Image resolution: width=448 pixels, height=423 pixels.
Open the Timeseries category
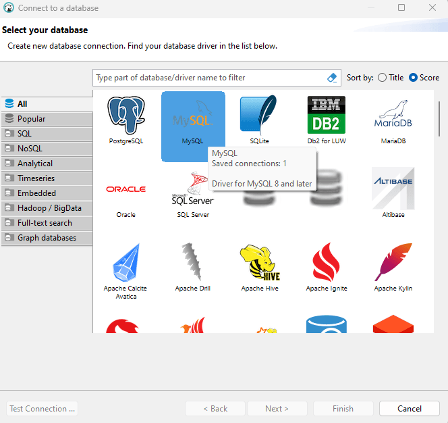pyautogui.click(x=47, y=178)
